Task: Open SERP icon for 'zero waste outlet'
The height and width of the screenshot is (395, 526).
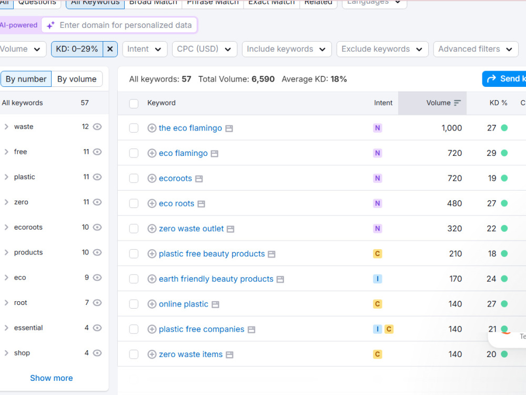Action: [230, 230]
